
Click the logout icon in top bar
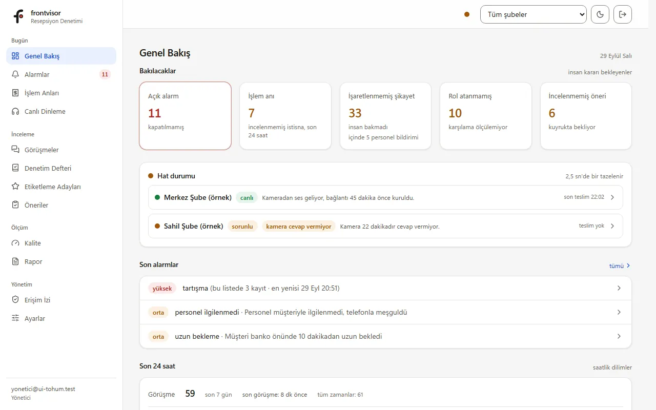tap(623, 14)
